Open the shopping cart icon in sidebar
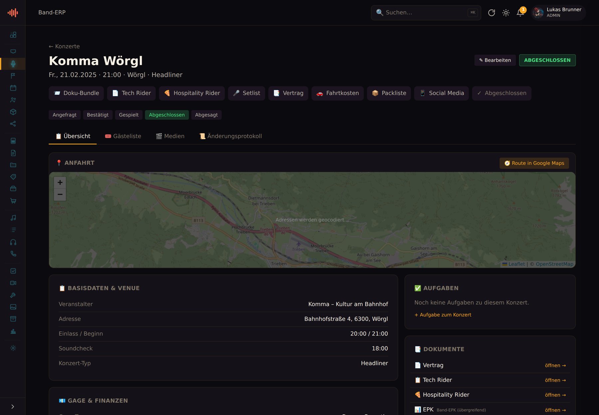599x415 pixels. (13, 201)
